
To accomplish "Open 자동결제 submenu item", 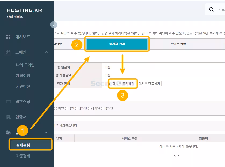I will coord(23,156).
